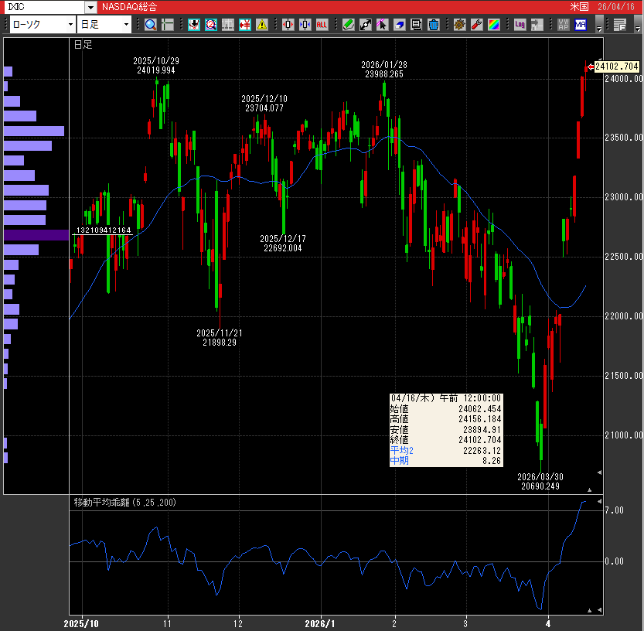Click the 安値 23894.91 tooltip row
The image size is (644, 631).
446,430
